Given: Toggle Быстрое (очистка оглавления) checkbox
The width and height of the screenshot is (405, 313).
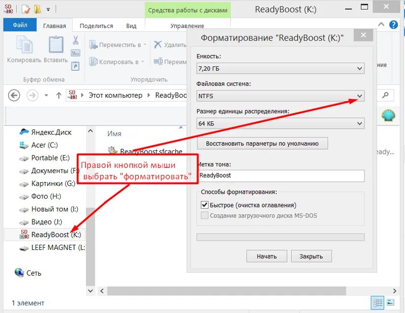Looking at the screenshot, I should pyautogui.click(x=205, y=205).
